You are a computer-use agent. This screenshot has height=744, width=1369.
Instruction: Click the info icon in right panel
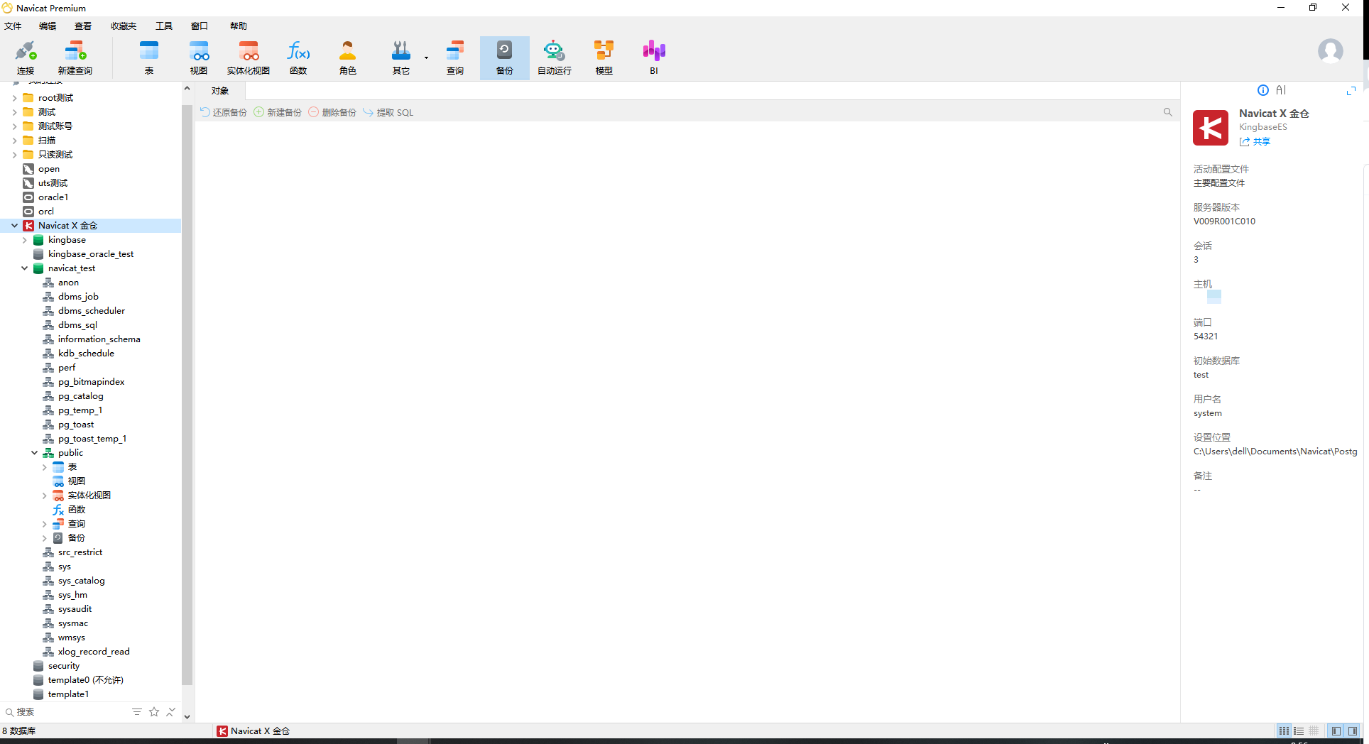point(1263,90)
